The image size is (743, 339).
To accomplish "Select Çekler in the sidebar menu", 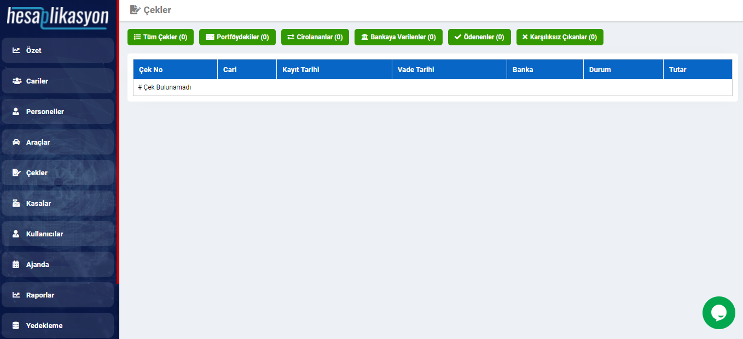I will click(x=58, y=173).
